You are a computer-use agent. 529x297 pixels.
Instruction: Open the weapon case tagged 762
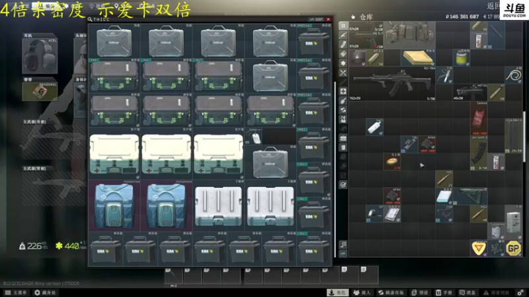(x=218, y=75)
